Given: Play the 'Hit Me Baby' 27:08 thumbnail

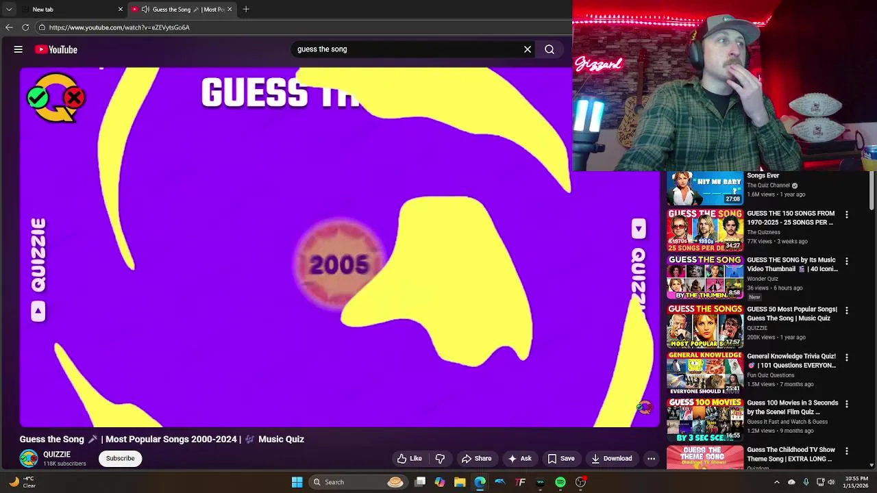Looking at the screenshot, I should 705,188.
